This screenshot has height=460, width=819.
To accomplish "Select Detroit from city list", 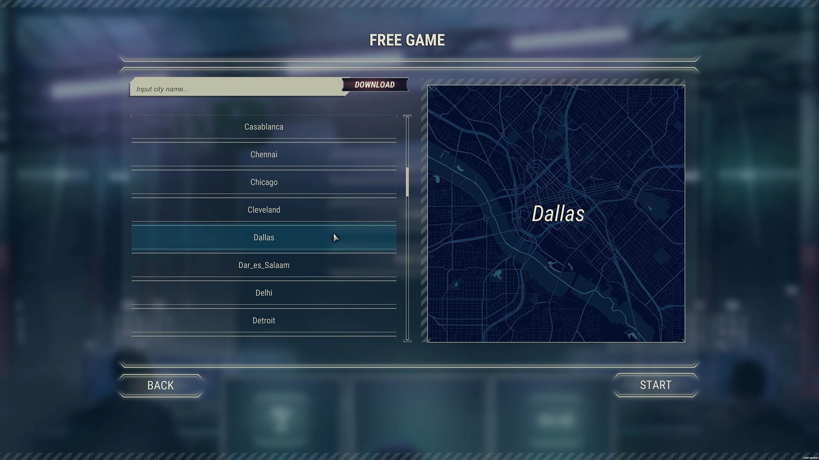I will coord(263,320).
